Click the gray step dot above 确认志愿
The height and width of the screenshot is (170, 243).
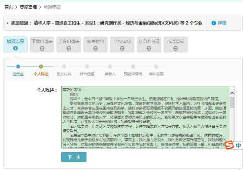point(156,67)
